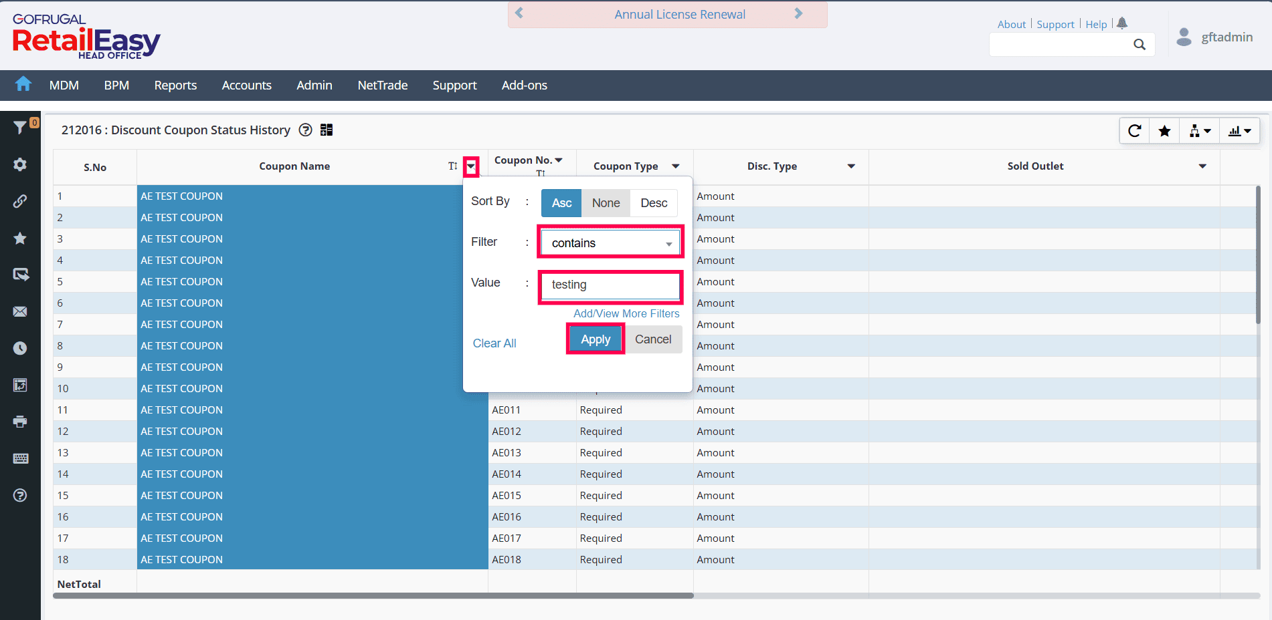
Task: Click the GOFRUGAL RetailEasy logo
Action: [86, 37]
